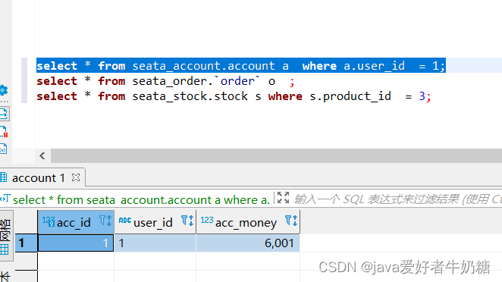502x282 pixels.
Task: Switch to the account 1 result tab
Action: click(39, 177)
